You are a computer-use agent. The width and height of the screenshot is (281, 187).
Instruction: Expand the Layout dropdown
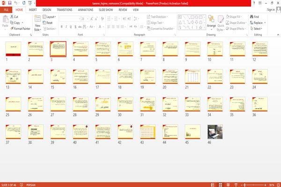(49, 17)
